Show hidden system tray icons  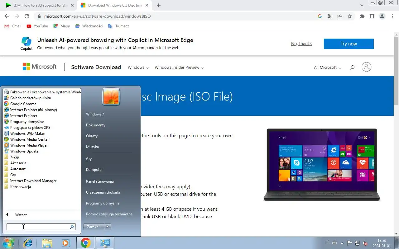(x=342, y=243)
